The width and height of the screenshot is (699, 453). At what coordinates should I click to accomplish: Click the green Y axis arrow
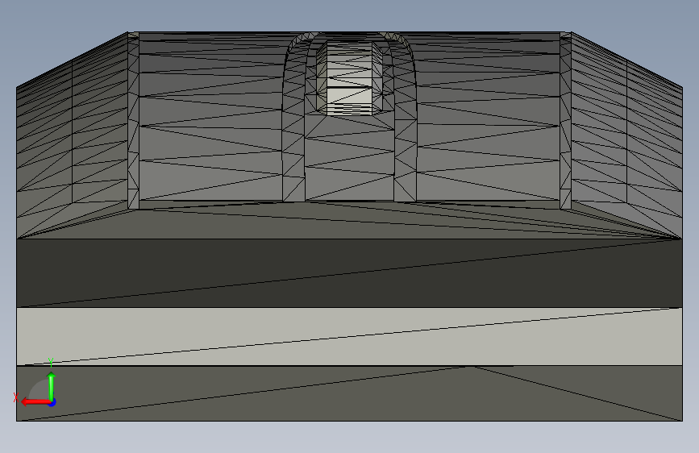click(52, 385)
